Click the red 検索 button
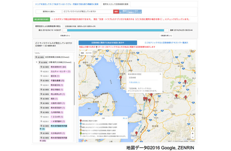The image size is (231, 151). click(x=116, y=11)
